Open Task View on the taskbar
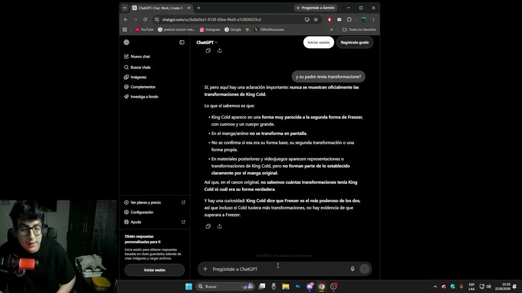Image resolution: width=522 pixels, height=293 pixels. coord(262,286)
